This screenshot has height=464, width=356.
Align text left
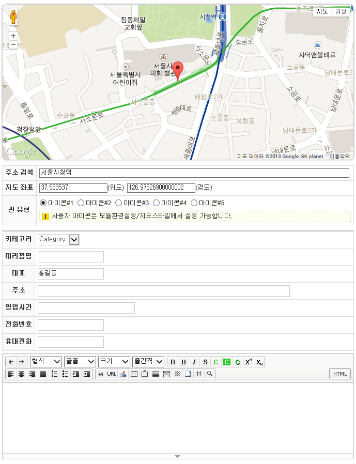pos(11,374)
